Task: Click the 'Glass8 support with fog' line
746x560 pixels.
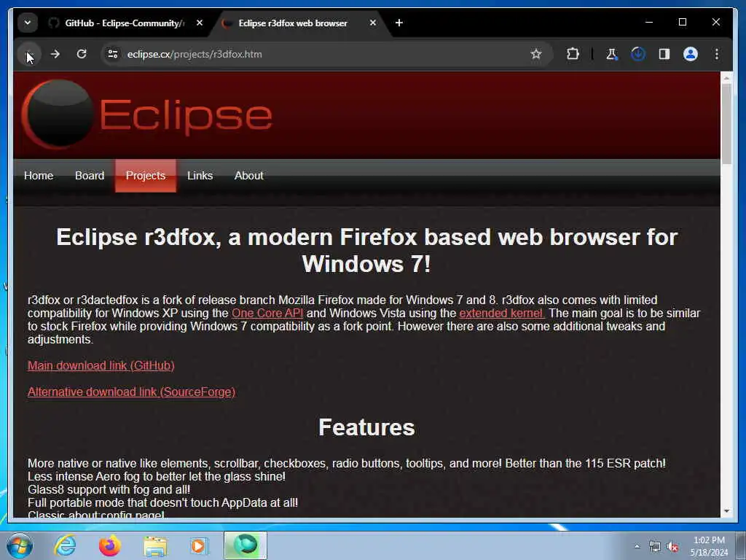Action: click(x=109, y=489)
